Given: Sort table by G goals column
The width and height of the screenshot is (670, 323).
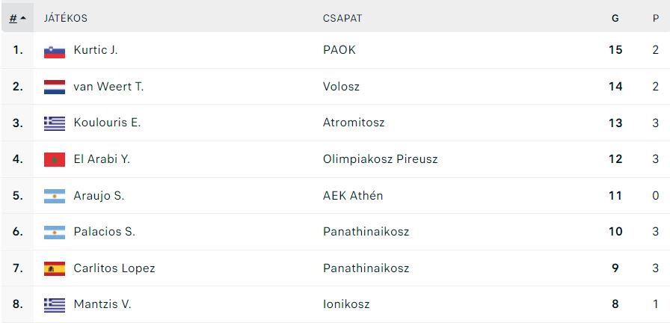Looking at the screenshot, I should [x=615, y=19].
